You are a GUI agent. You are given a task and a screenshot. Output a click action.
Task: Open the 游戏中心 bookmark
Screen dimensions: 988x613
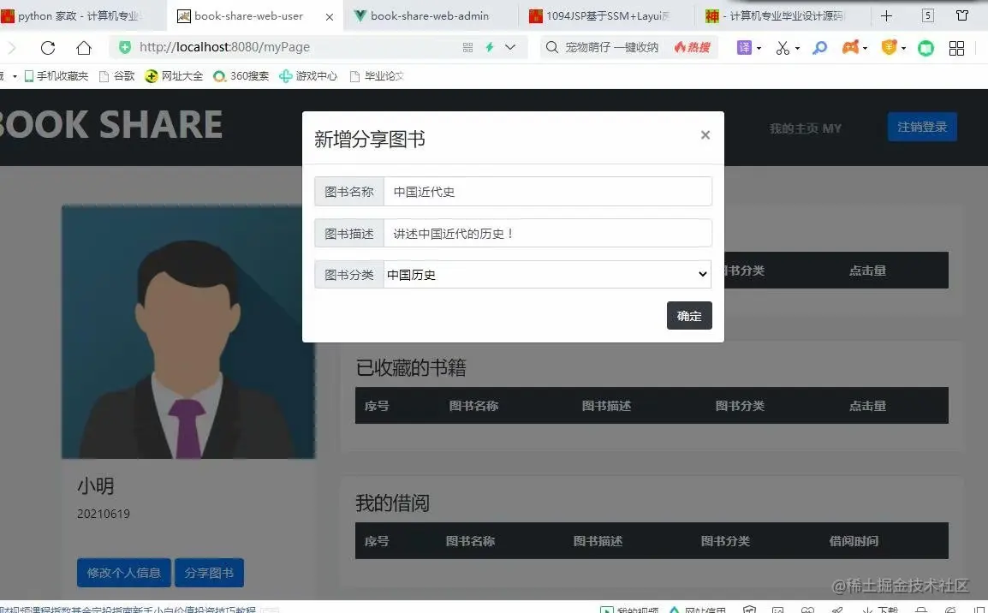coord(308,76)
